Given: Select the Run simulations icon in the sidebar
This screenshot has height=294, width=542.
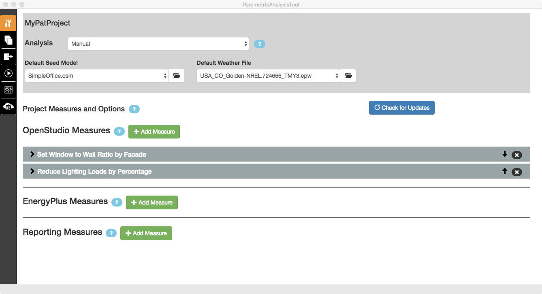Looking at the screenshot, I should tap(8, 73).
